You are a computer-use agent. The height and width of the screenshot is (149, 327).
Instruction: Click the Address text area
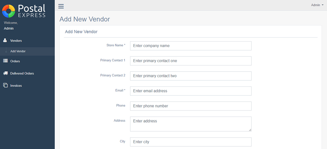pos(191,124)
